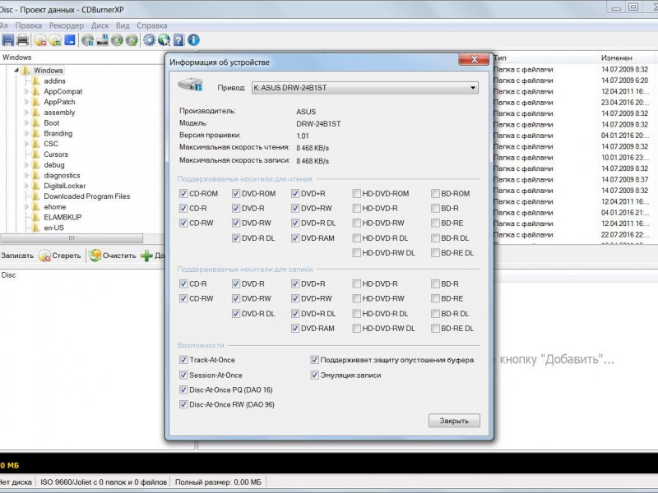Click the question mark help toolbar icon
The height and width of the screenshot is (493, 658).
tap(178, 40)
